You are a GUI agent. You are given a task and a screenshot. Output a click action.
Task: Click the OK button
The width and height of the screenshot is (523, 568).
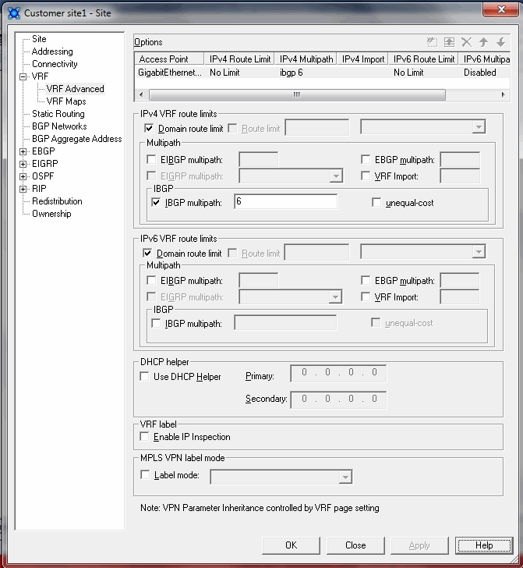pos(291,545)
